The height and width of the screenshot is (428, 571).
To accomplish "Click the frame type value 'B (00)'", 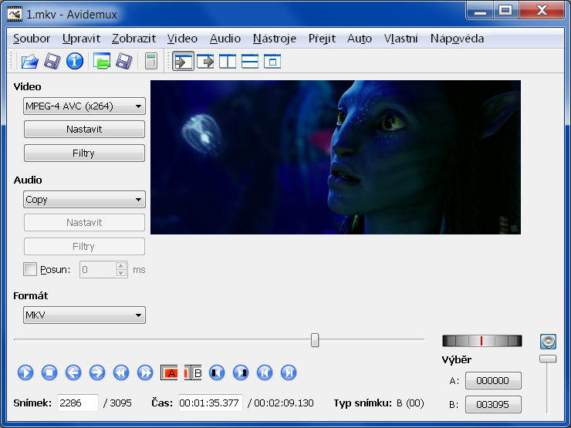I will tap(410, 403).
